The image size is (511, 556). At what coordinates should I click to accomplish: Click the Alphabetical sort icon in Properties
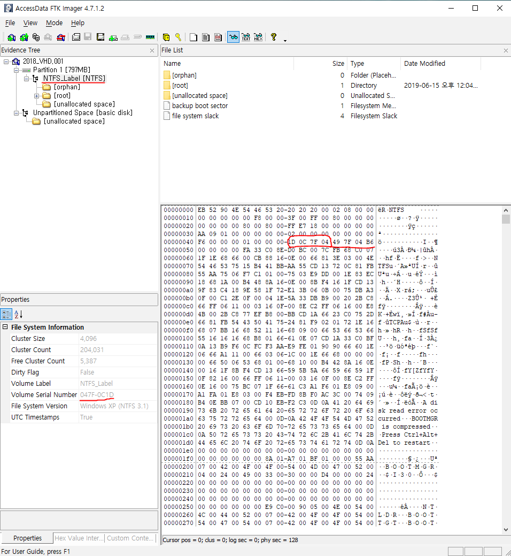point(18,314)
